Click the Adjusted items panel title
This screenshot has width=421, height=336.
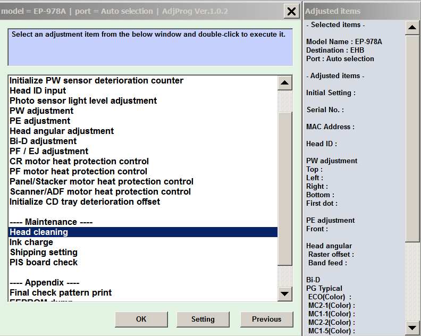click(333, 11)
